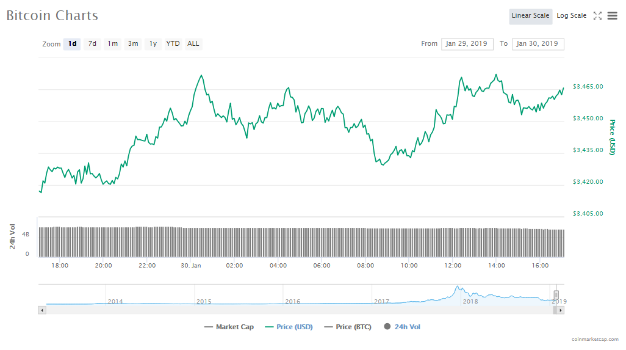
Task: Switch to Log Scale
Action: (571, 16)
